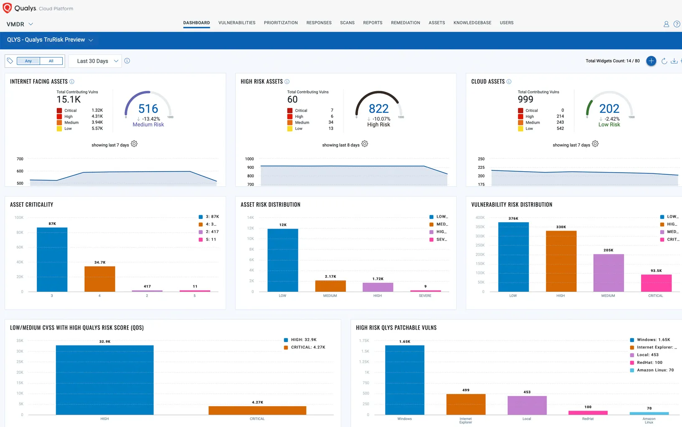Click the 516 Medium Risk score
The height and width of the screenshot is (427, 682).
point(148,109)
